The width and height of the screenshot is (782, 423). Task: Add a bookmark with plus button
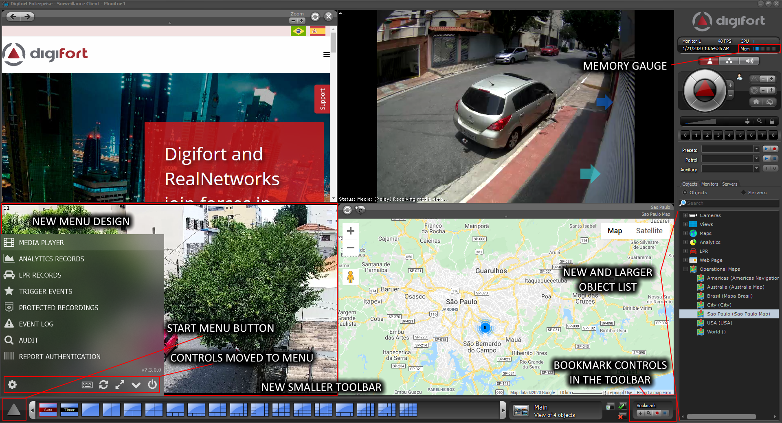coord(641,413)
